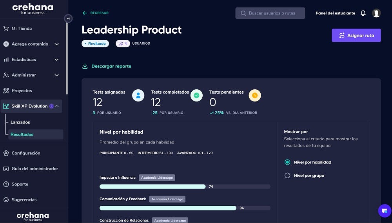This screenshot has height=223, width=392.
Task: Click the notification bell icon
Action: (363, 13)
